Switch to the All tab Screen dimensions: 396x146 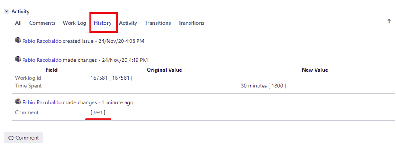18,23
